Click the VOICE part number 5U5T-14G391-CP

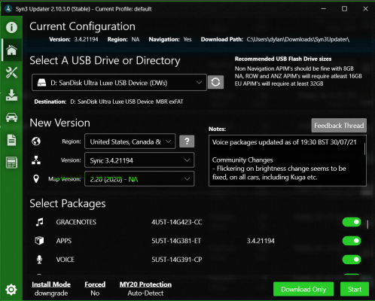[x=177, y=260]
